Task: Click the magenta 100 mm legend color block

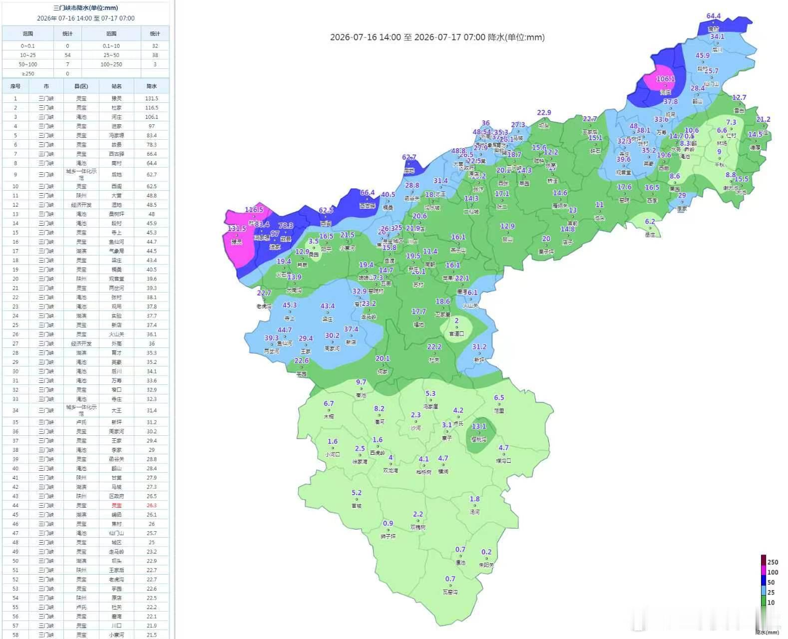Action: click(764, 570)
